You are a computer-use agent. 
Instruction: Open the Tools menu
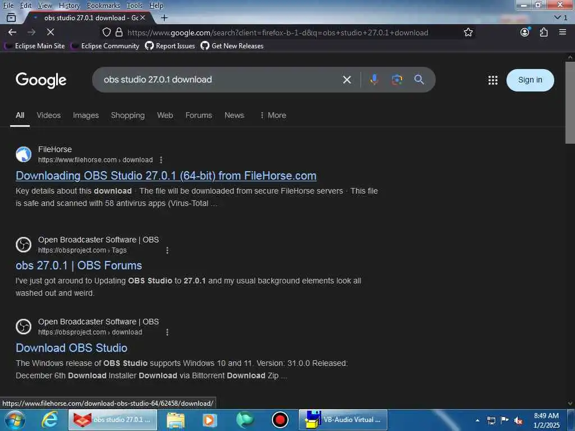click(135, 6)
